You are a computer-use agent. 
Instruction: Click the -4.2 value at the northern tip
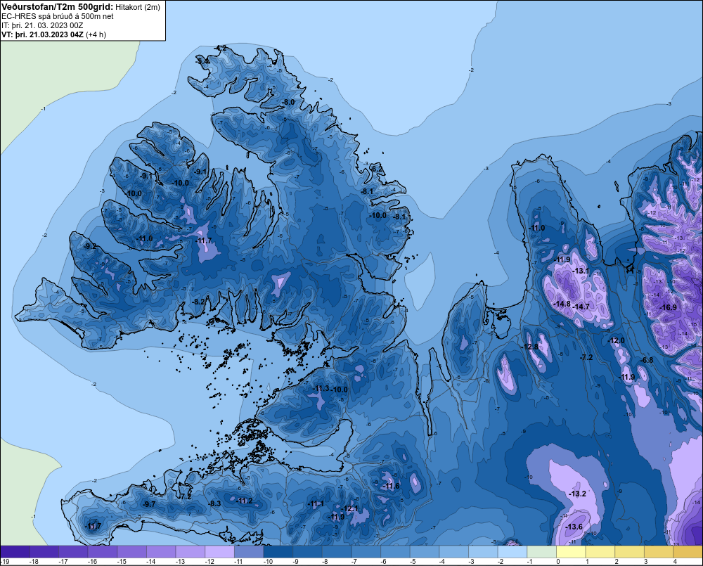pyautogui.click(x=220, y=48)
